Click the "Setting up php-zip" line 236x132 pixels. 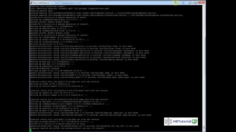[x=52, y=62]
